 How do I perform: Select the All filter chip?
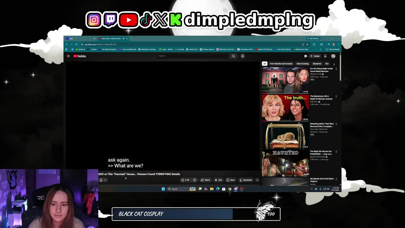click(x=265, y=64)
